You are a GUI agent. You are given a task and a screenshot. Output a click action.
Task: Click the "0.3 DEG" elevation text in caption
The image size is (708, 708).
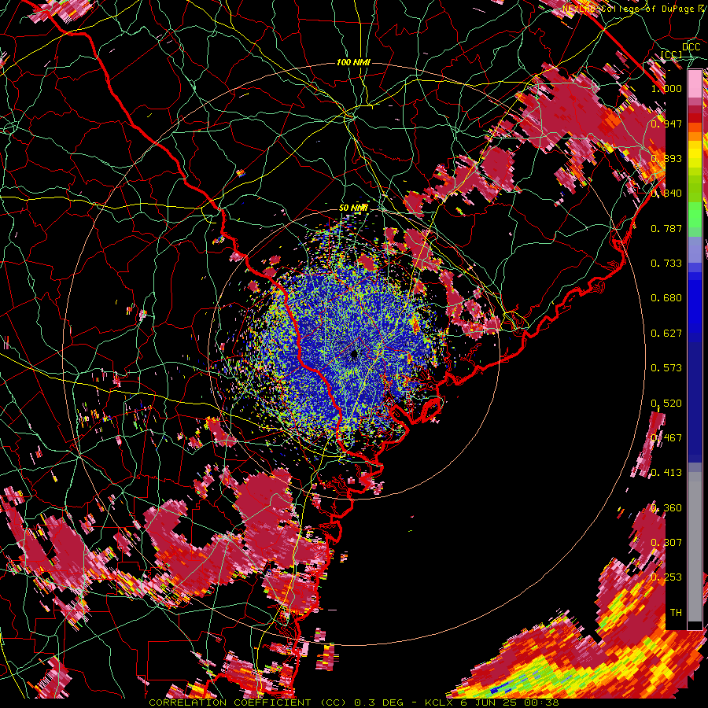click(x=378, y=702)
